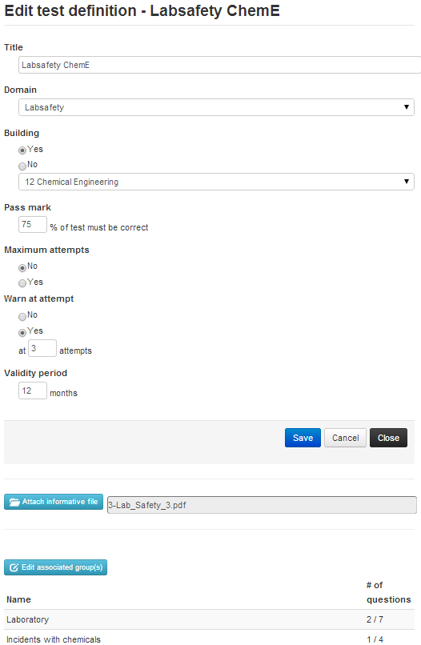Click the Cancel button

coord(345,438)
